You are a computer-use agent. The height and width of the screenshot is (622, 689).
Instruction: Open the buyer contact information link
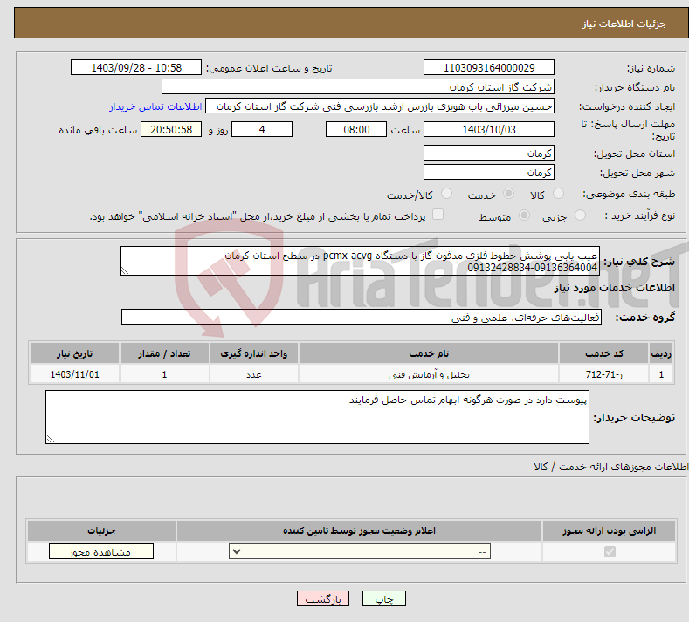point(155,106)
